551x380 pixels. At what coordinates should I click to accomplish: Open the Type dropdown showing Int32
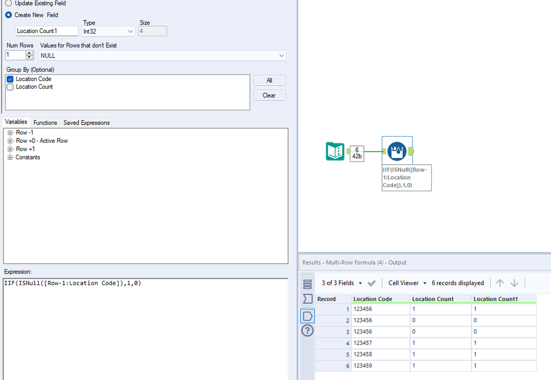107,31
